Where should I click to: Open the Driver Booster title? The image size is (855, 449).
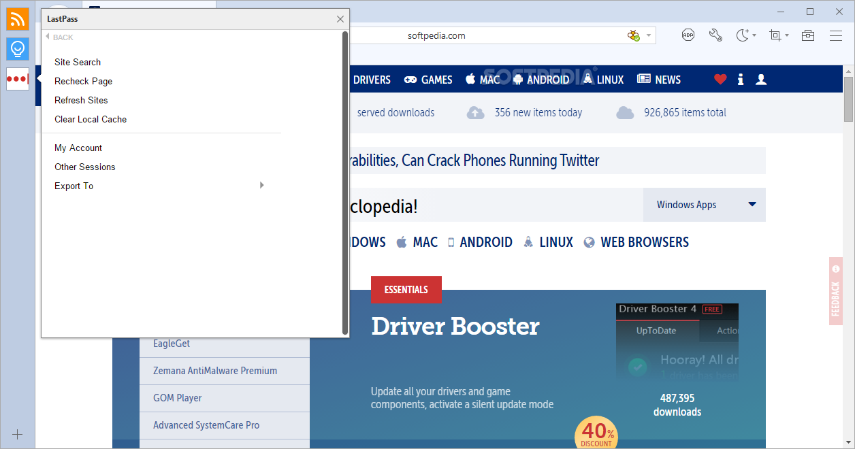[x=455, y=327]
